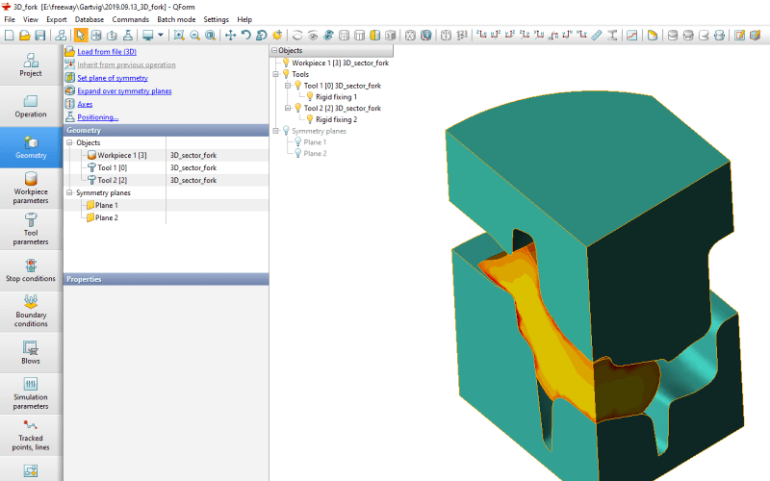Click the four-arrow pan view icon

pos(230,35)
